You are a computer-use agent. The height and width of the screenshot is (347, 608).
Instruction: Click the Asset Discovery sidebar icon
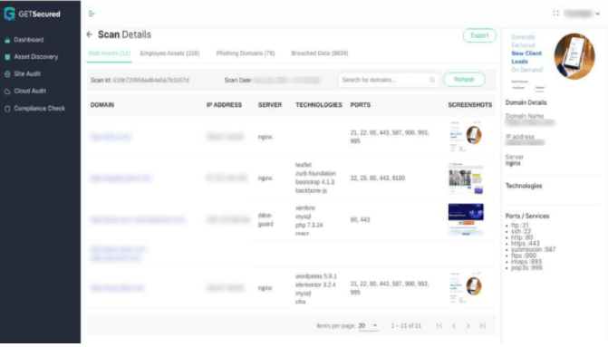(x=7, y=57)
